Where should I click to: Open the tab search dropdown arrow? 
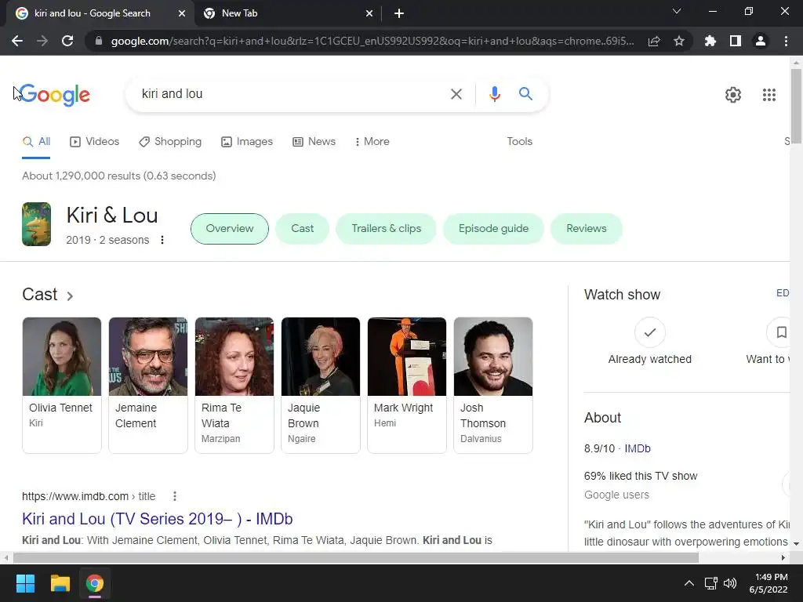677,11
